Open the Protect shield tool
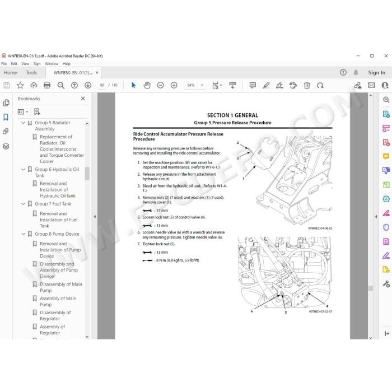Viewport: 392px width, 392px height. [386, 227]
